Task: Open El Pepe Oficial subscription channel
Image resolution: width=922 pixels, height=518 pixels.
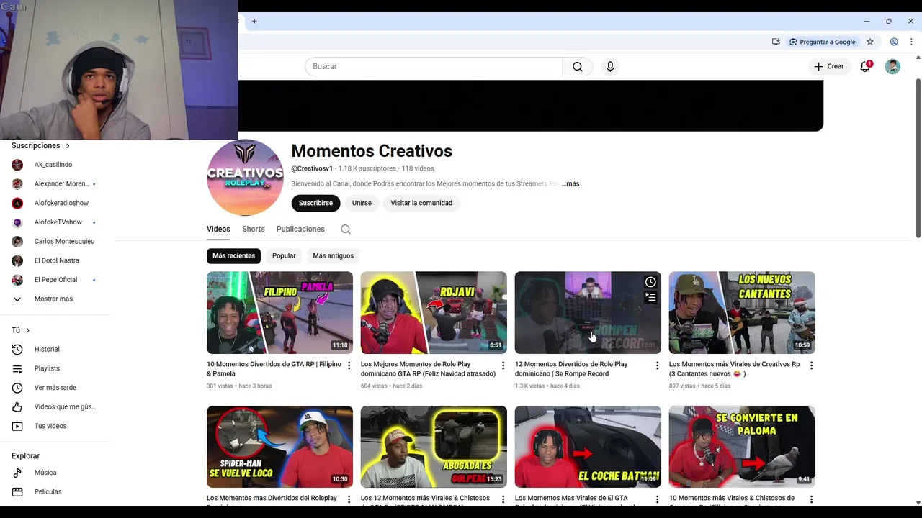Action: click(55, 280)
